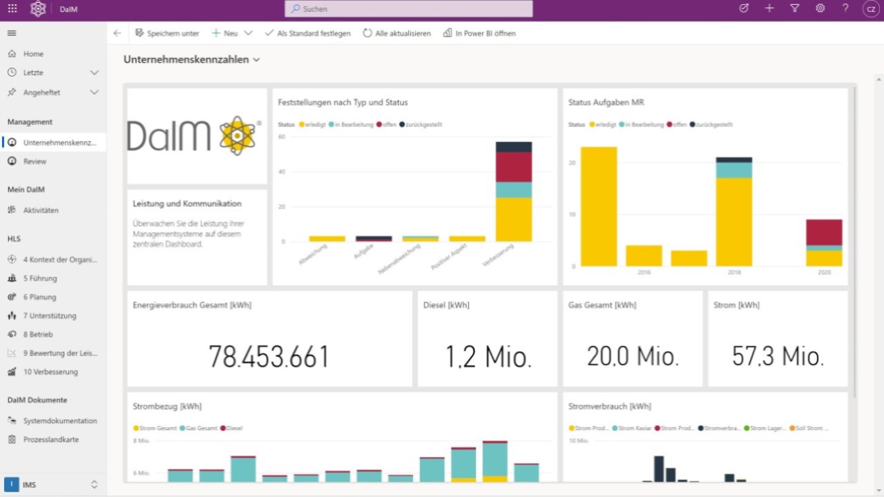The width and height of the screenshot is (884, 497).
Task: Click Speichern unter button
Action: point(167,33)
